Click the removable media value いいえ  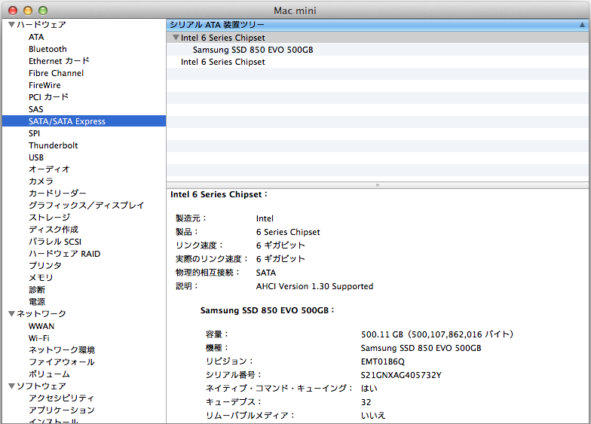point(373,416)
